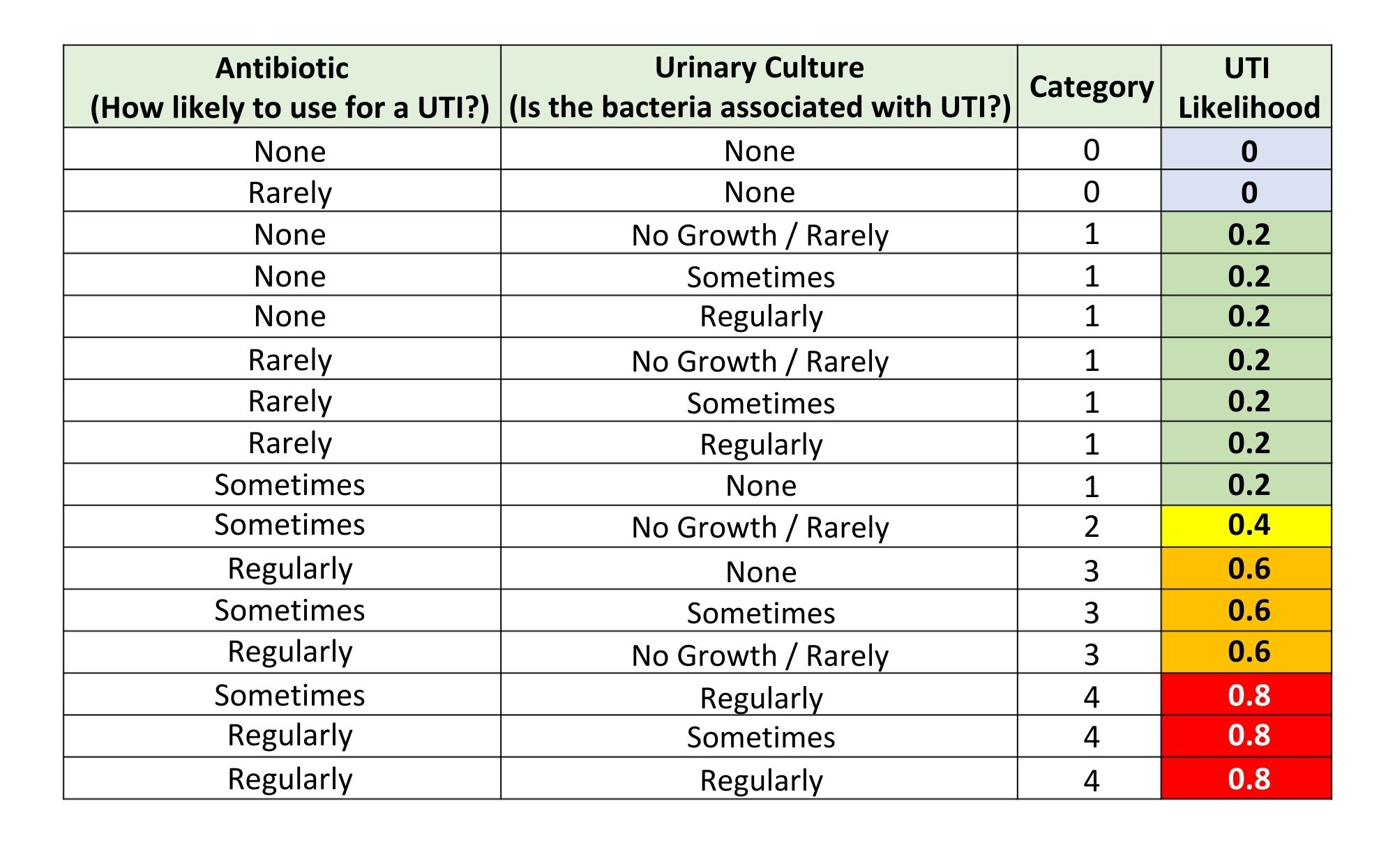
Task: Click the Antibiotic column header
Action: pyautogui.click(x=282, y=87)
